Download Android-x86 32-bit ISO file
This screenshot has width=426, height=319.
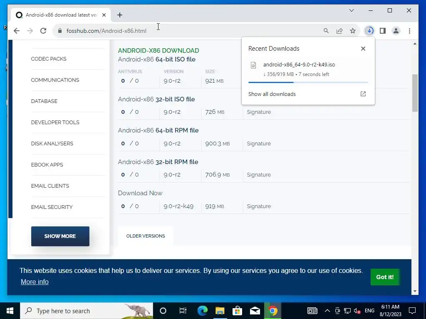click(x=156, y=99)
